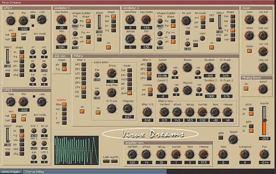Viewport: 276px width, 174px height.
Task: Click the master volume slider
Action: coord(264,120)
